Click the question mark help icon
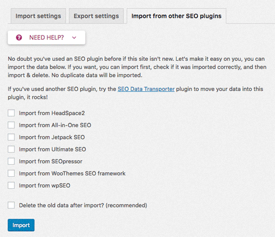This screenshot has width=275, height=237. pos(19,37)
